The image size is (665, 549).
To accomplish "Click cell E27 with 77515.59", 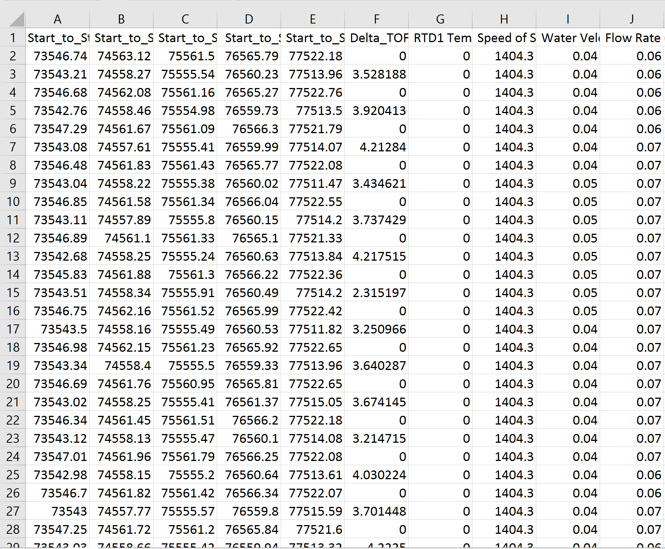I will pos(313,511).
